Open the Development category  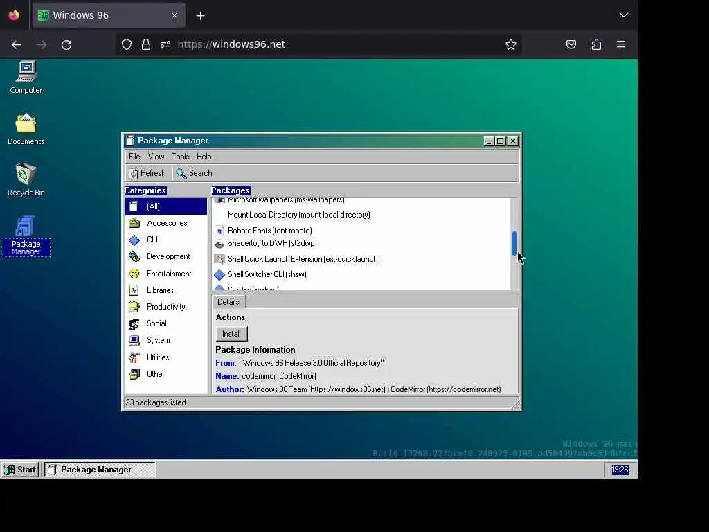click(166, 256)
